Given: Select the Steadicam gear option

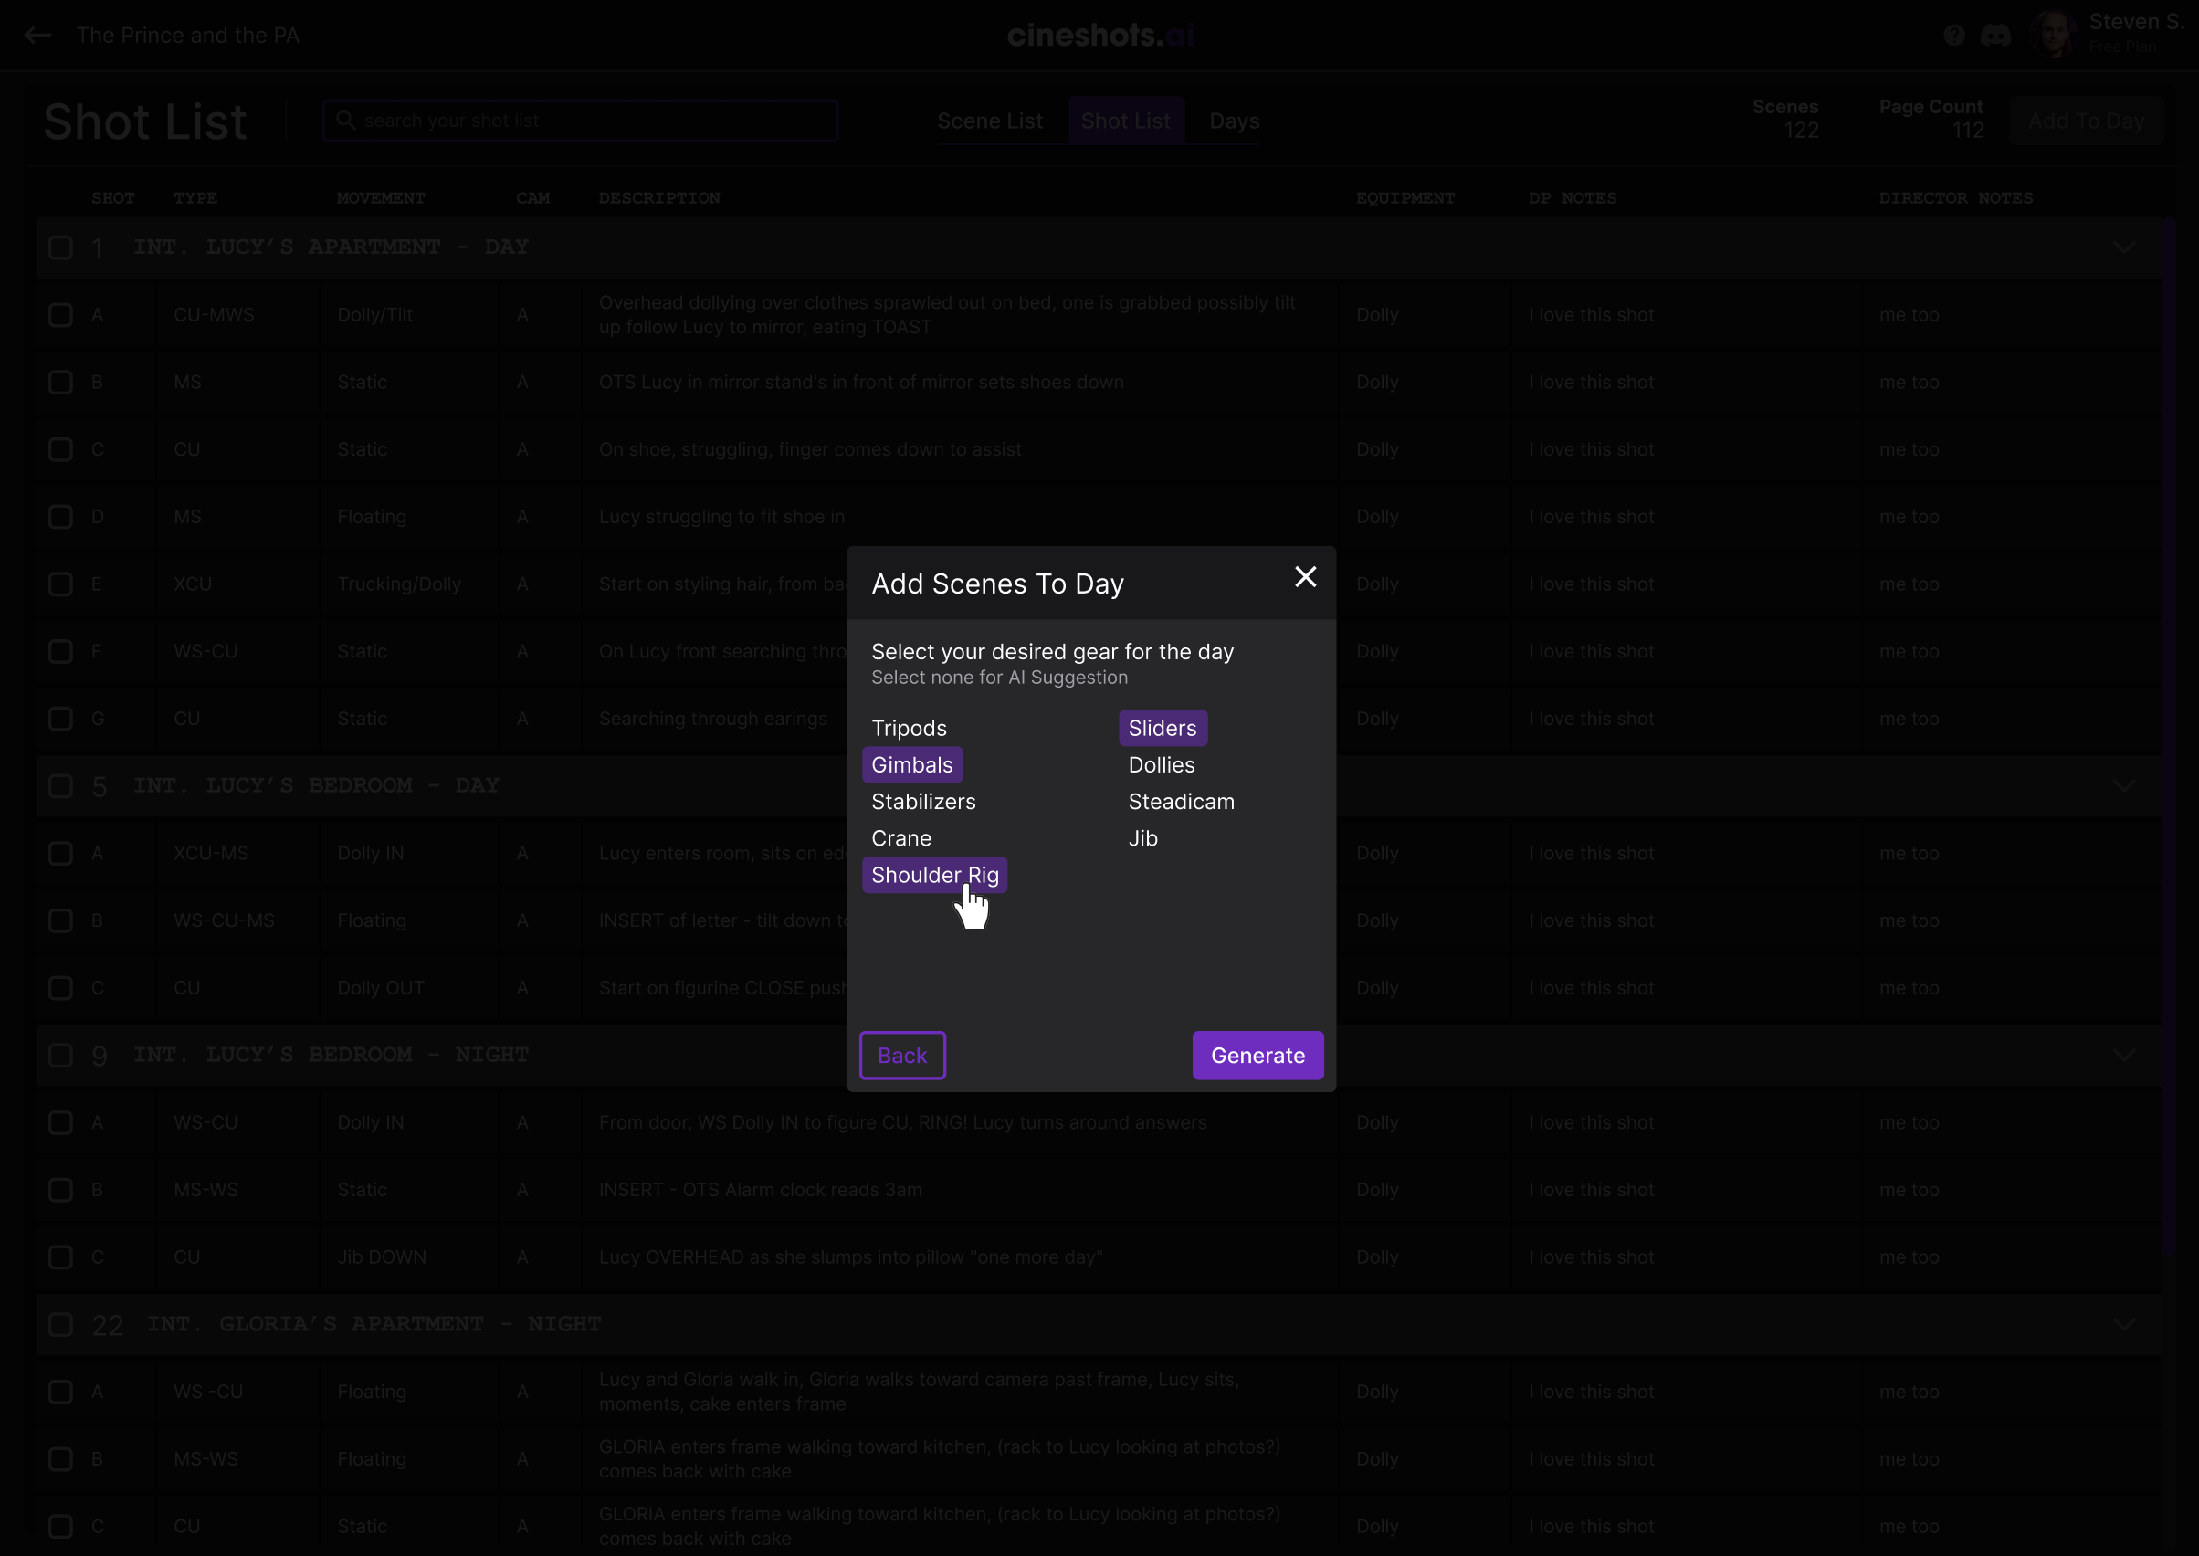Looking at the screenshot, I should click(1181, 802).
